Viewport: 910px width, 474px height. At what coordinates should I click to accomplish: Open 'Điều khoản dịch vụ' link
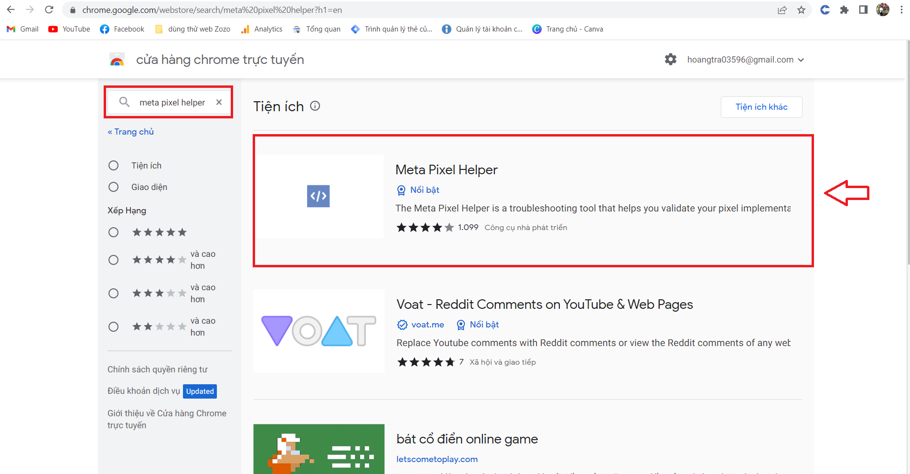(144, 391)
